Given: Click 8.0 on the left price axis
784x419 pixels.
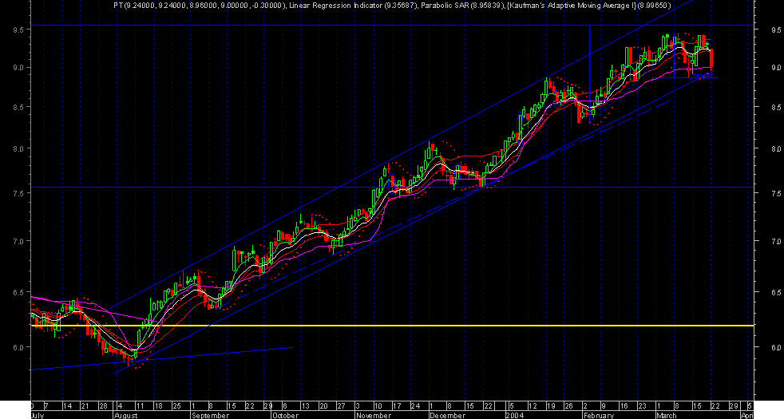Looking at the screenshot, I should click(18, 148).
